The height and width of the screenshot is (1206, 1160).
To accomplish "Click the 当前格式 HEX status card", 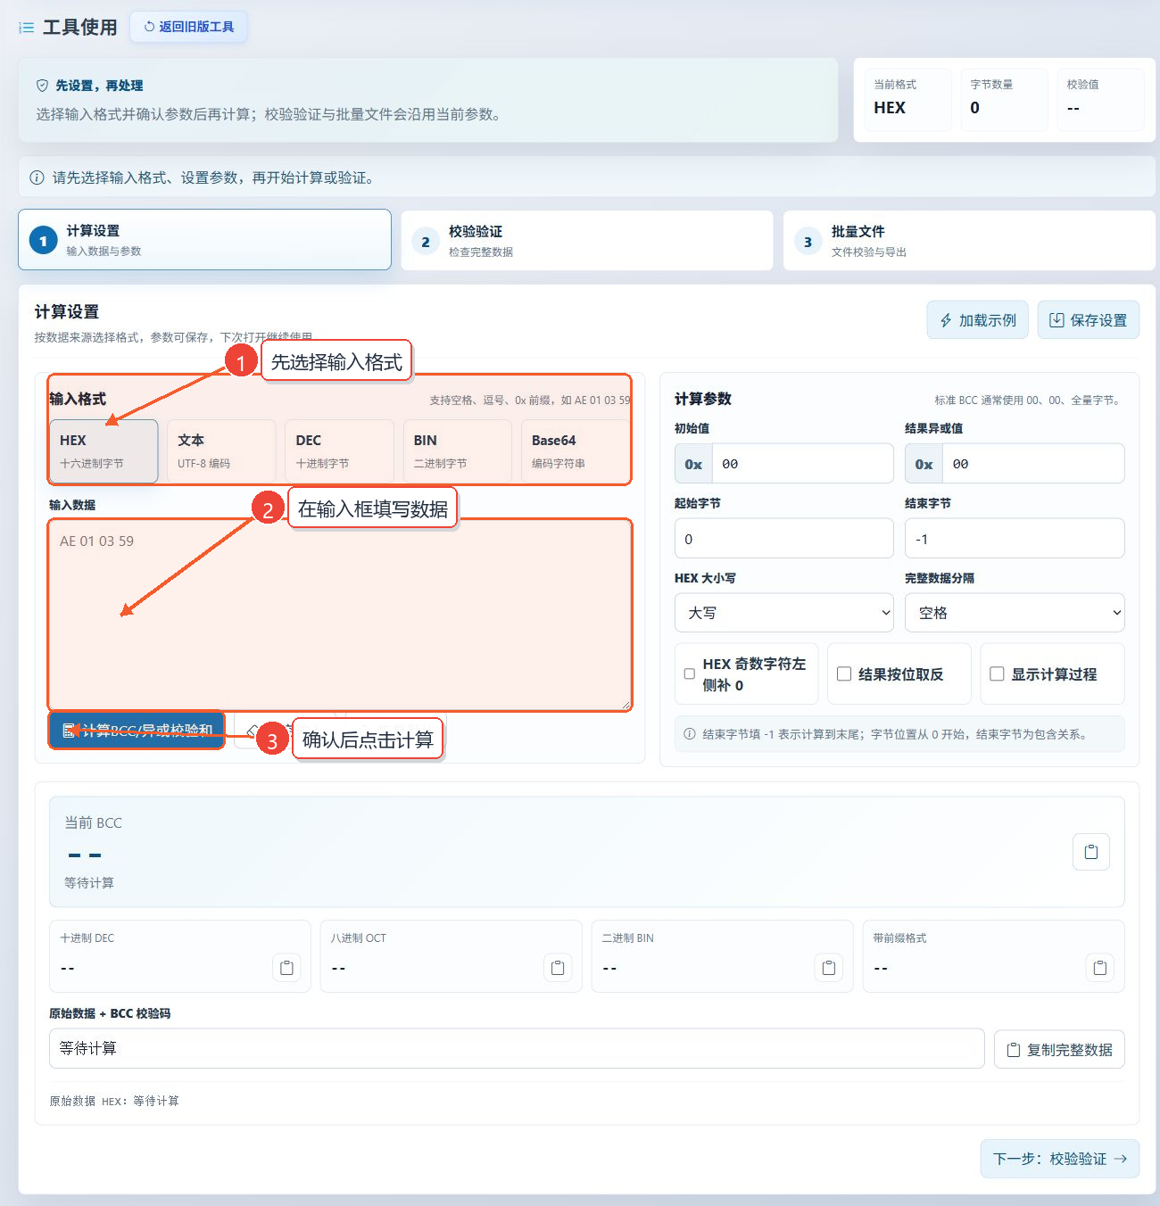I will click(908, 100).
